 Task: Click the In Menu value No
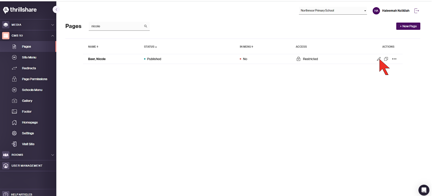pos(244,59)
